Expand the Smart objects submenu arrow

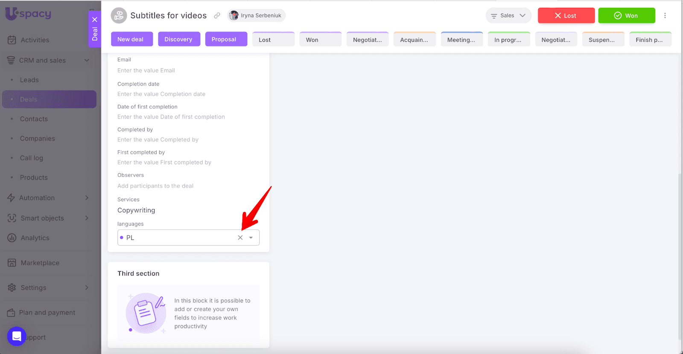click(x=87, y=218)
